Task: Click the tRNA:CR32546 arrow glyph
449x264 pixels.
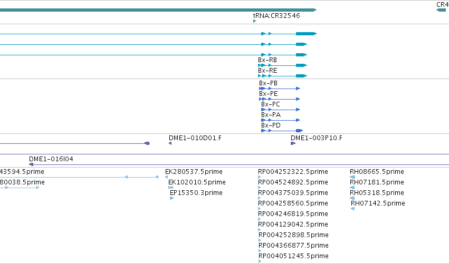Action: click(254, 21)
